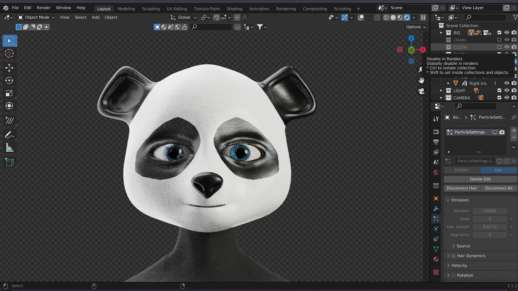
Task: Select the Move tool
Action: (x=9, y=68)
